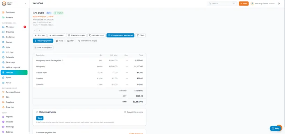285x134 pixels.
Task: Click Create from job button
Action: tap(76, 35)
